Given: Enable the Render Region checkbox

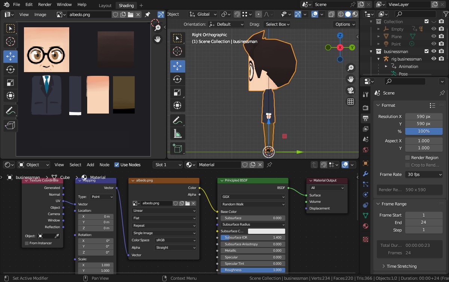Looking at the screenshot, I should pos(408,158).
